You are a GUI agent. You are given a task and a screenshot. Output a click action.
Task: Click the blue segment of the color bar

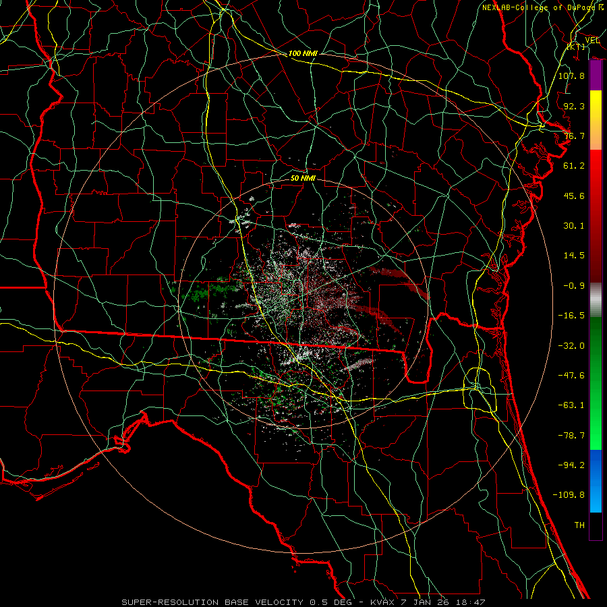(596, 481)
